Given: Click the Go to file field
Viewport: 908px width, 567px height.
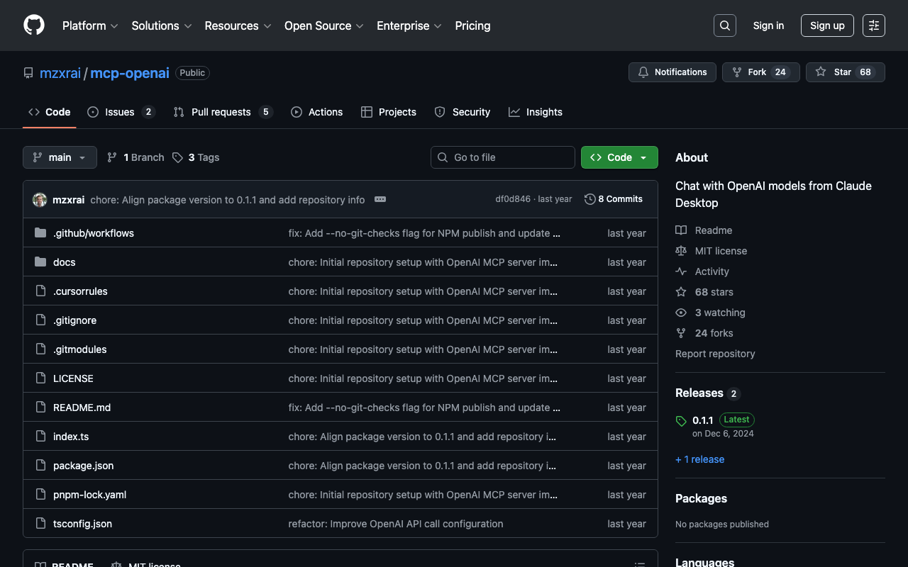Looking at the screenshot, I should pyautogui.click(x=503, y=157).
